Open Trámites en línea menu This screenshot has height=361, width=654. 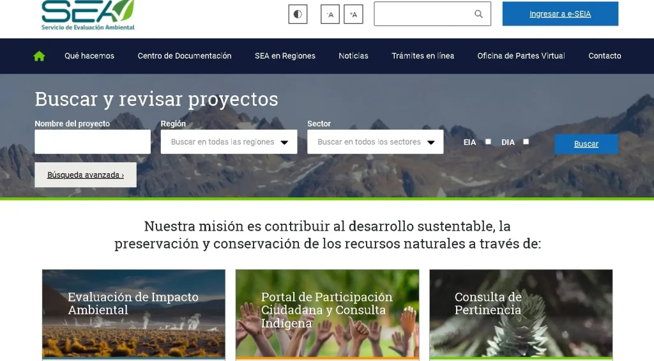[423, 56]
